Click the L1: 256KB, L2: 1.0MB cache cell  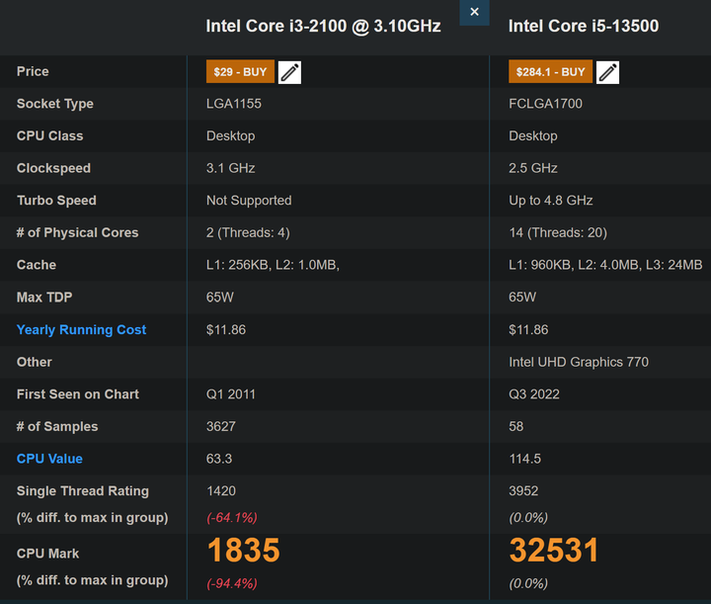[x=273, y=265]
